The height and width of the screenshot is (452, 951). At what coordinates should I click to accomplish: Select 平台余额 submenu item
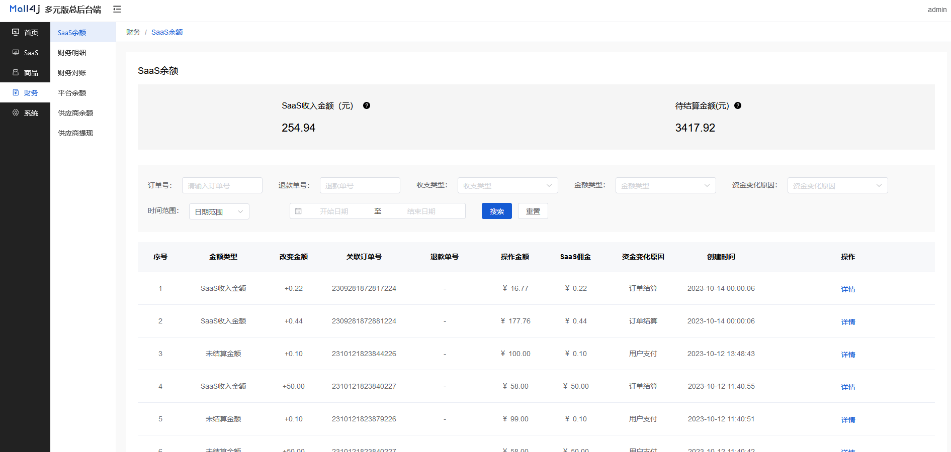click(x=83, y=92)
